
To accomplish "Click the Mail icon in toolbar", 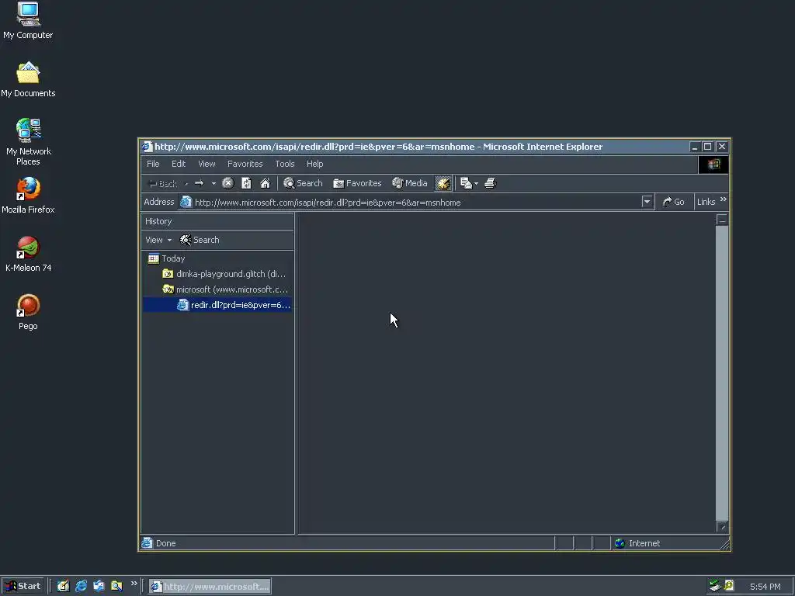I will pos(466,183).
